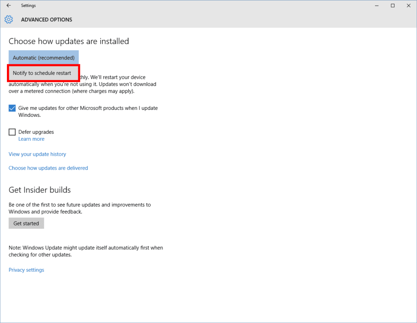Close the Settings window
The height and width of the screenshot is (323, 417).
[408, 5]
